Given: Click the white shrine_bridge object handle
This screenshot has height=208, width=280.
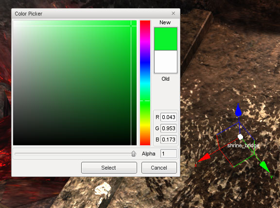Looking at the screenshot, I should point(240,137).
